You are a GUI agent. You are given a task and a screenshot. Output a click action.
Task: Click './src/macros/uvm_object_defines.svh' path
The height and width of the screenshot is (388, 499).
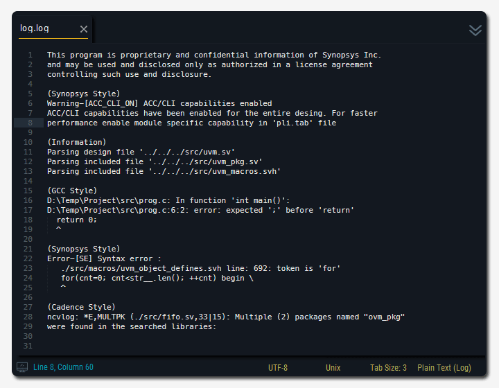tap(141, 268)
